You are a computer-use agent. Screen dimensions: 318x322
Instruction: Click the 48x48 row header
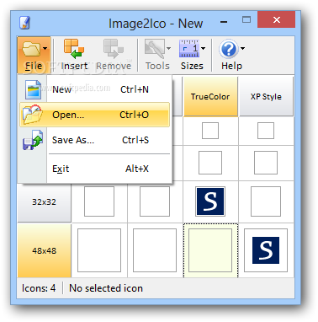45,250
